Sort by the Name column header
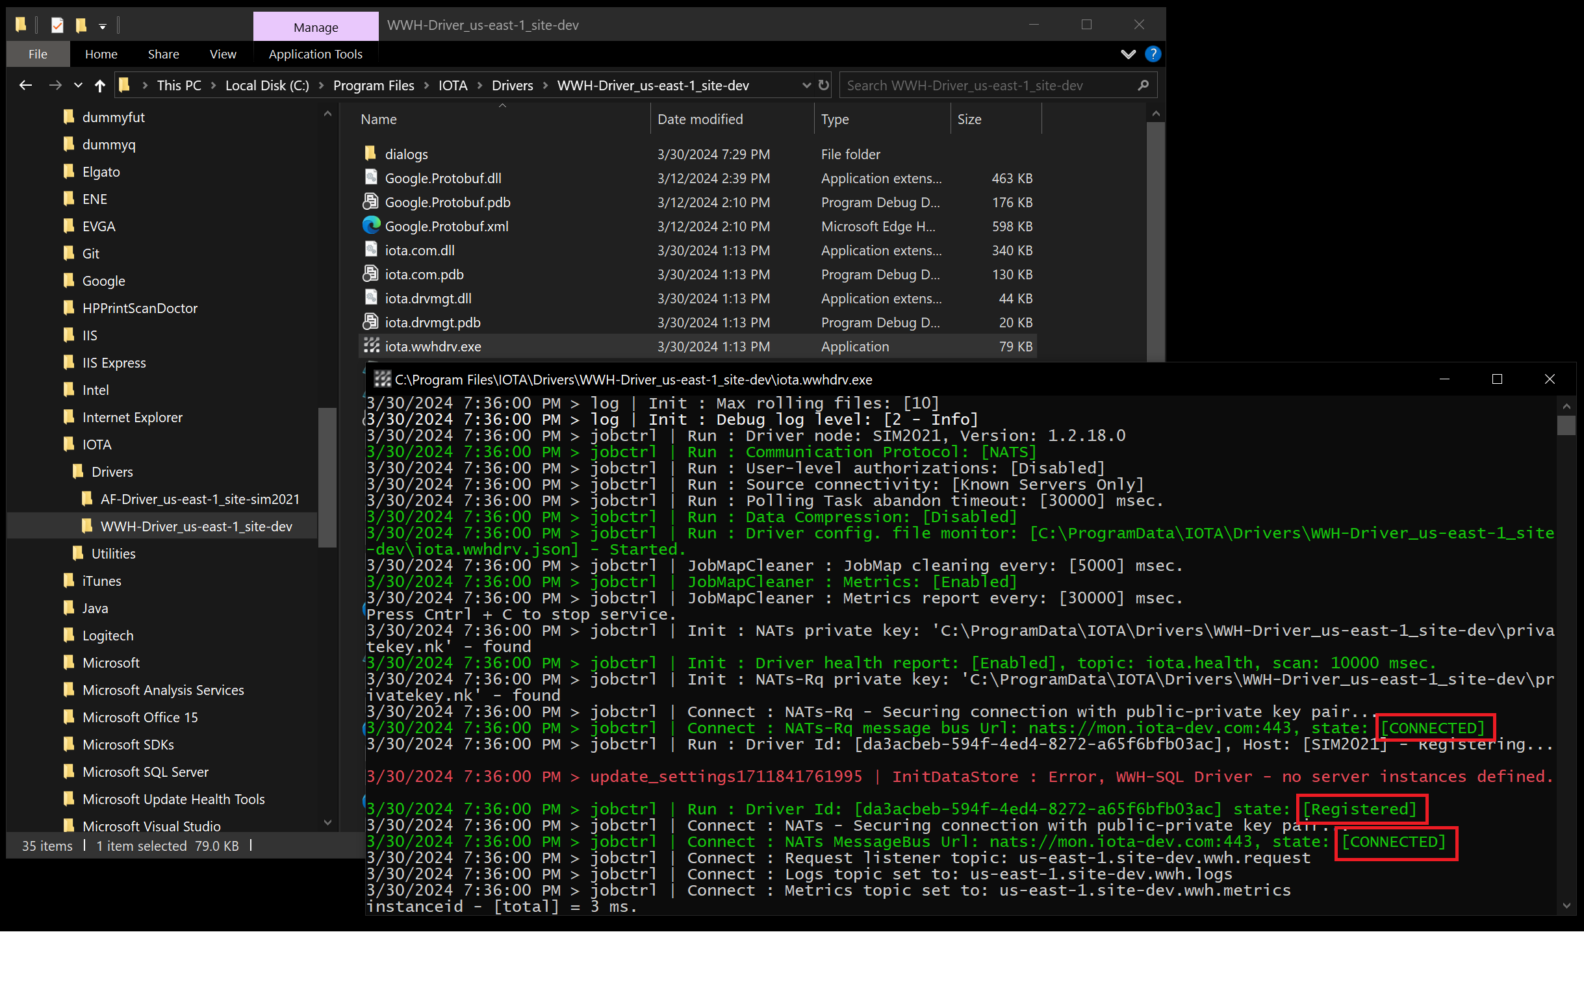The height and width of the screenshot is (995, 1584). [x=378, y=119]
